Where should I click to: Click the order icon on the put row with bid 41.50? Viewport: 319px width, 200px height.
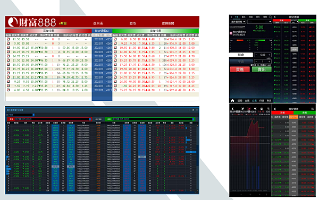[9, 39]
